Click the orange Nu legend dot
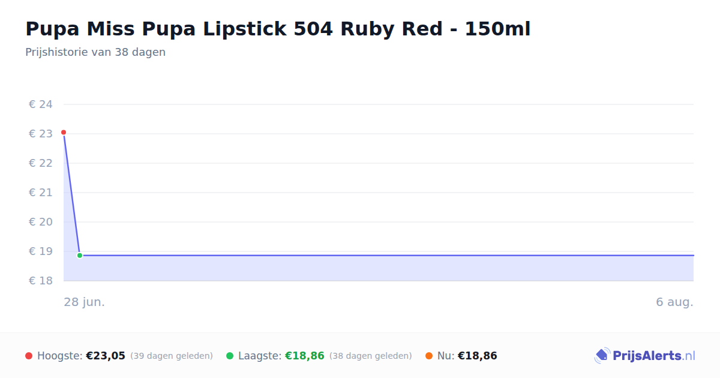The width and height of the screenshot is (720, 378). [x=429, y=356]
